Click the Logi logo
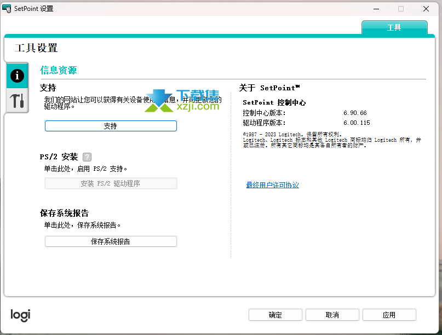 (20, 315)
